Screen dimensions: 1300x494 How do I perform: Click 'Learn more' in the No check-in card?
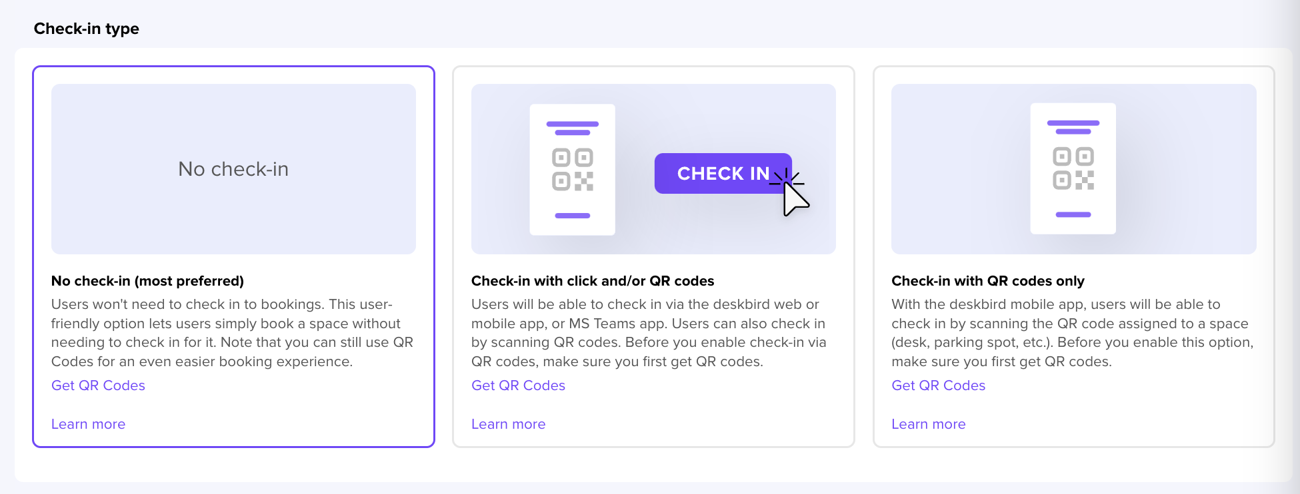88,424
